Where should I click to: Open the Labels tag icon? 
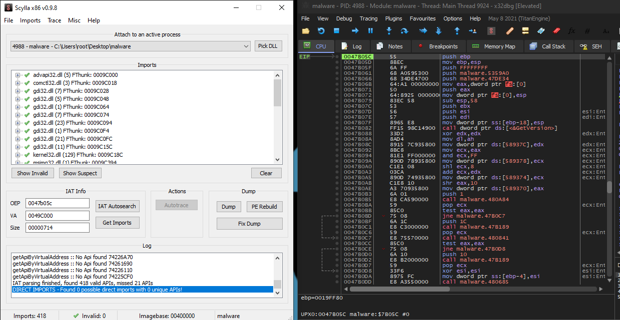541,31
